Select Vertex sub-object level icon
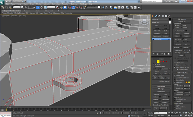 pyautogui.click(x=155, y=62)
